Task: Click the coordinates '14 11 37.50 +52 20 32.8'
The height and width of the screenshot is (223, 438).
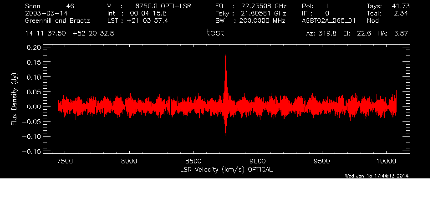Action: click(70, 34)
